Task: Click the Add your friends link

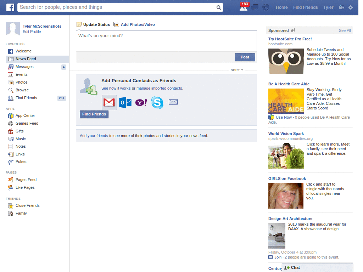Action: click(94, 136)
